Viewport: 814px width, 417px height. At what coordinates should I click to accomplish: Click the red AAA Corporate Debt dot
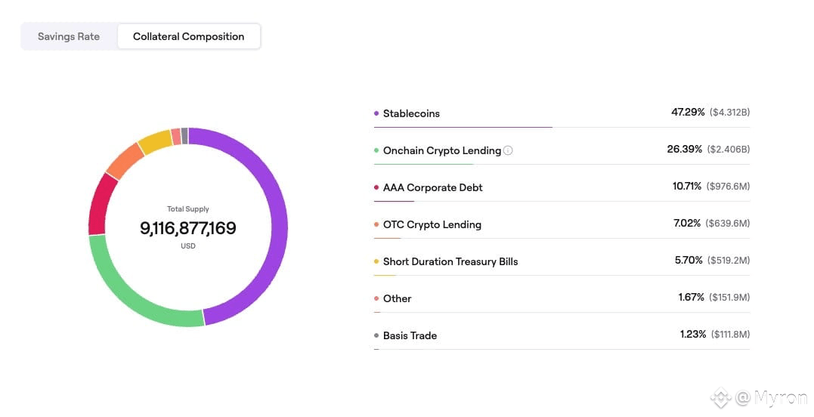tap(376, 187)
